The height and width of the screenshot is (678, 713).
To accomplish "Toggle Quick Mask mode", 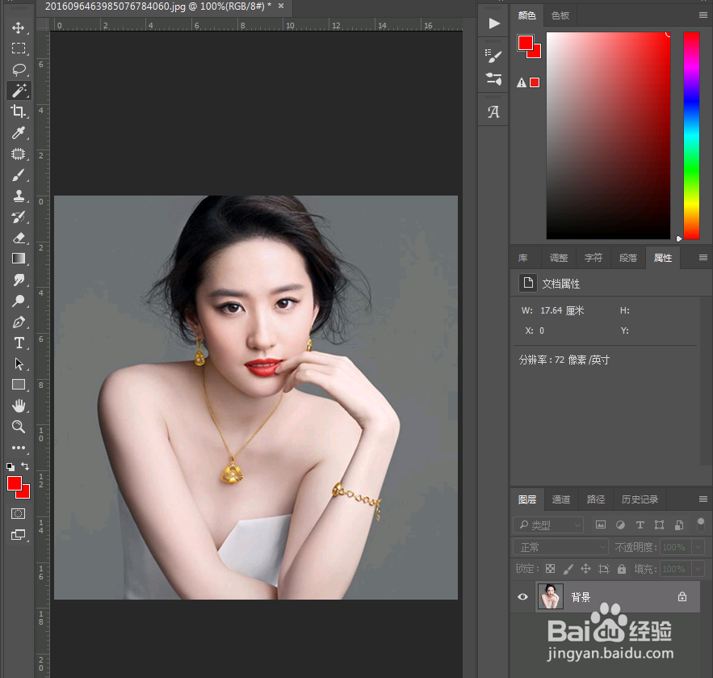I will tap(19, 514).
